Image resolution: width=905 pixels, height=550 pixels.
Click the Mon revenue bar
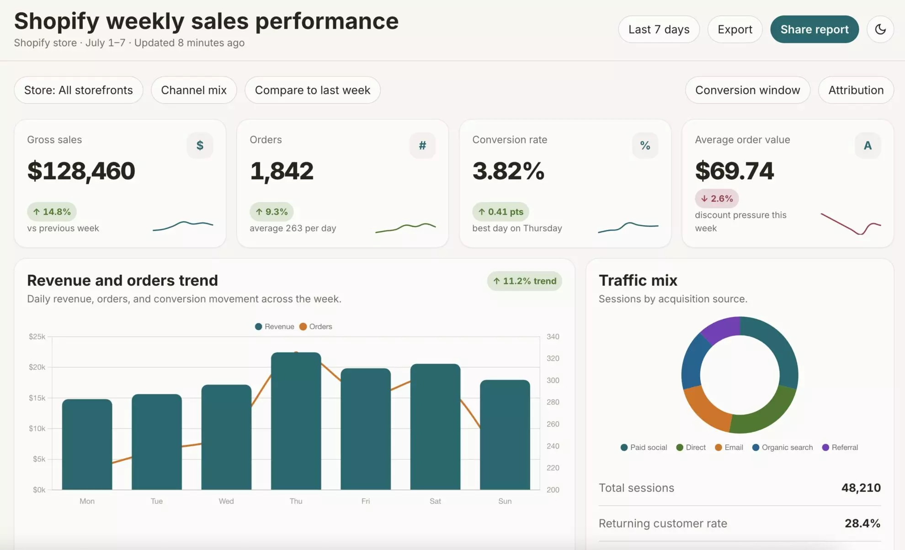(87, 444)
